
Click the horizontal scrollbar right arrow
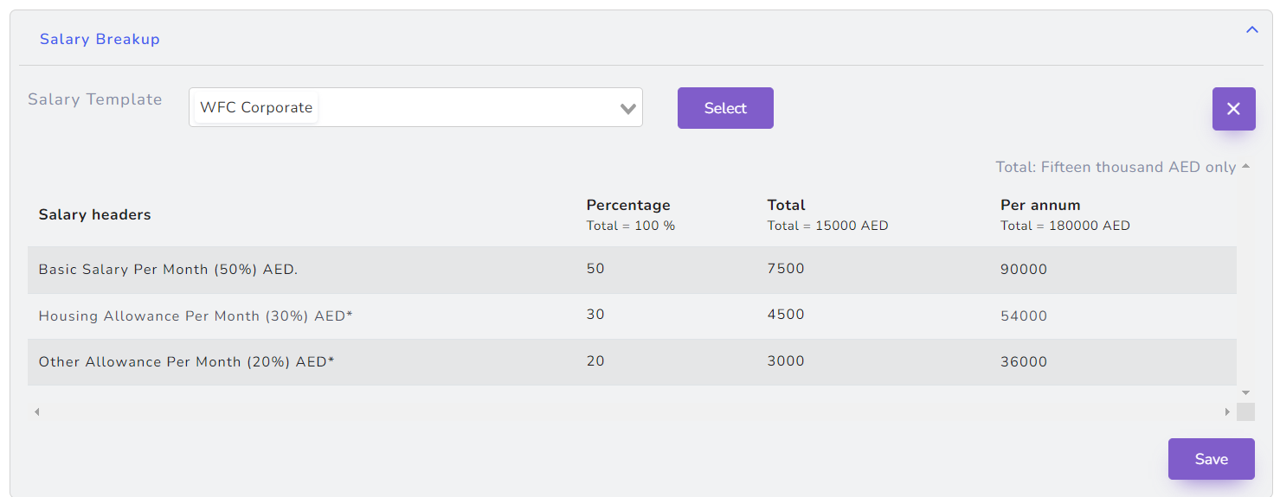coord(1227,412)
